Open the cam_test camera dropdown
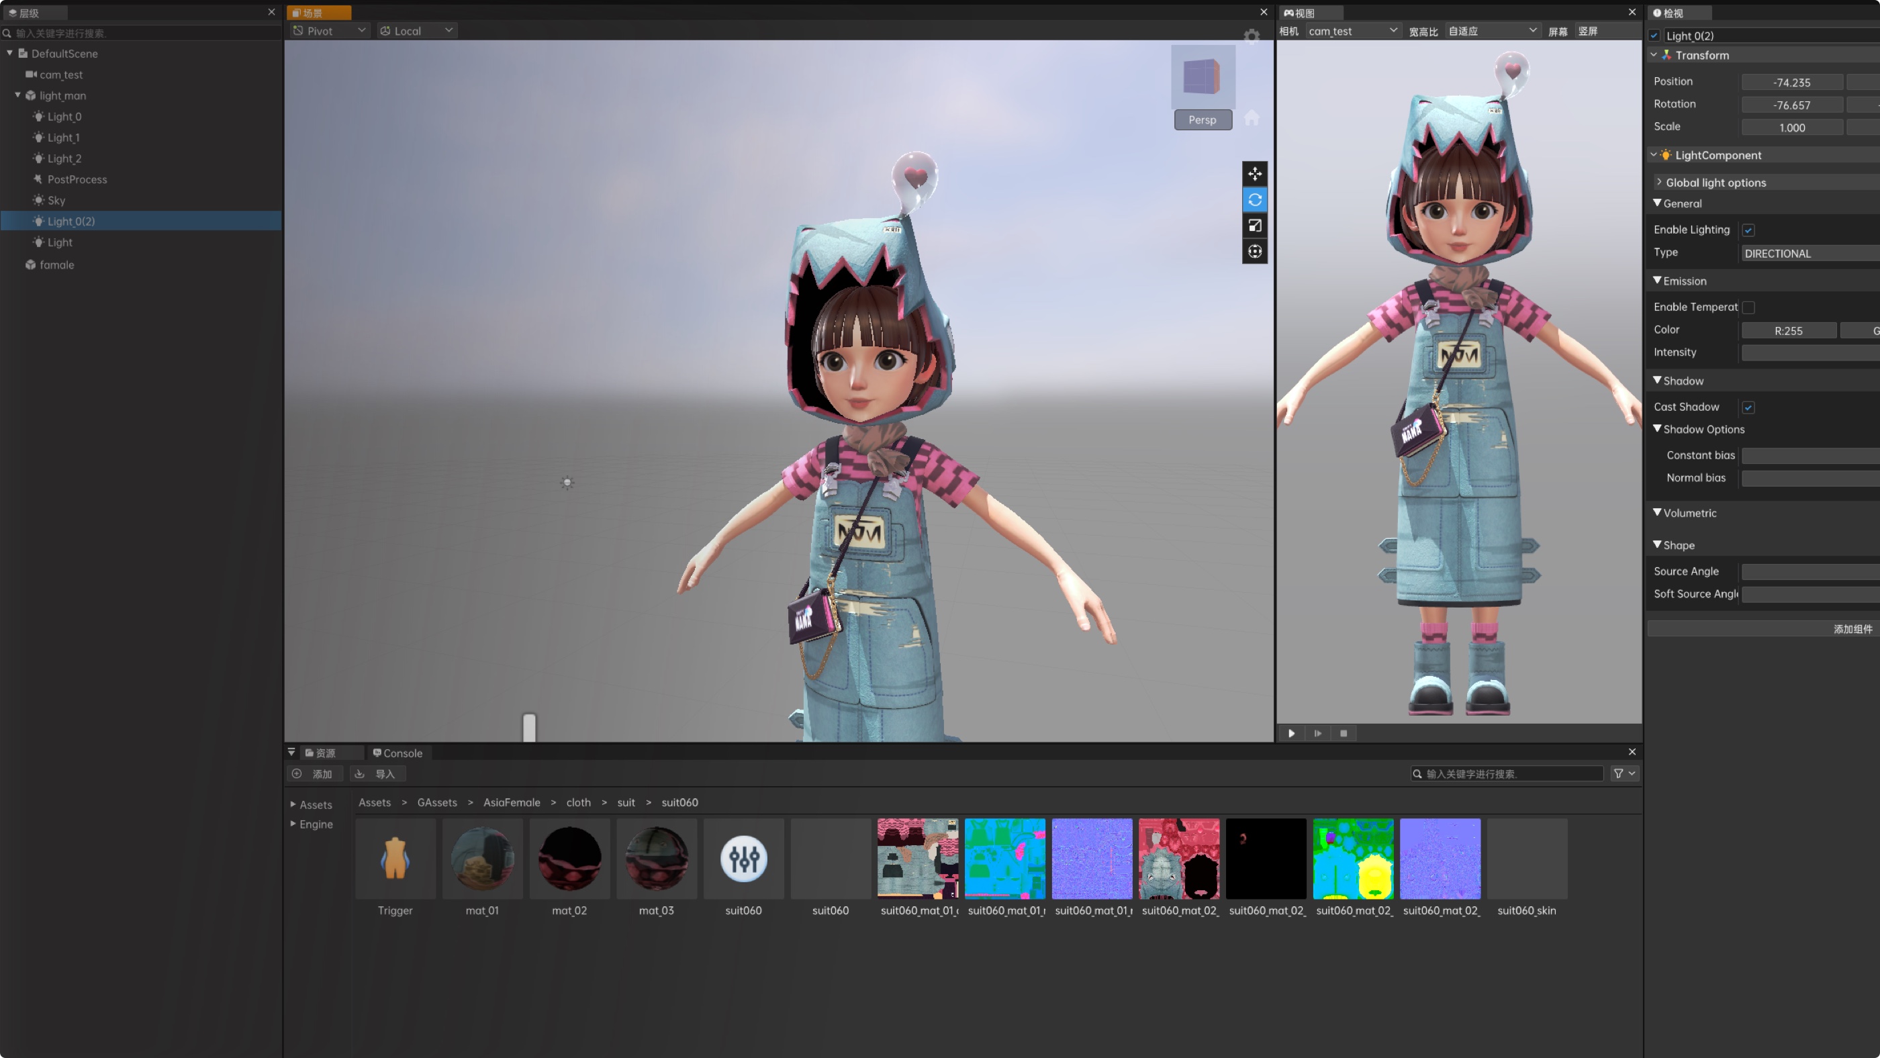The image size is (1880, 1058). [1352, 31]
